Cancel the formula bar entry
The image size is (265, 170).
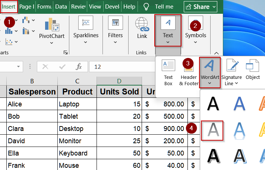tap(45, 67)
